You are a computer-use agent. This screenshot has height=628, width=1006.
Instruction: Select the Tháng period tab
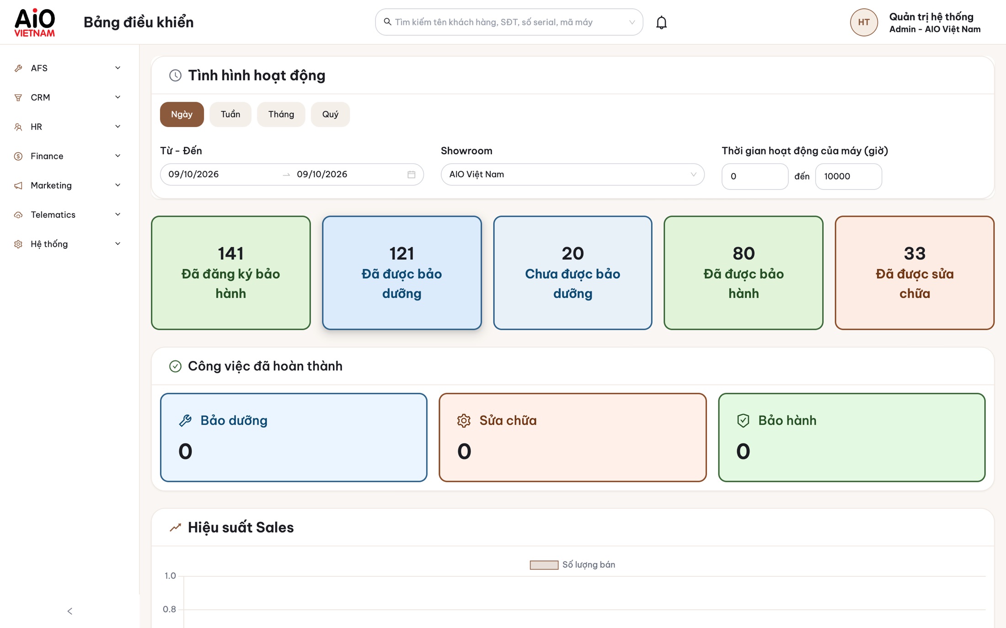point(281,114)
